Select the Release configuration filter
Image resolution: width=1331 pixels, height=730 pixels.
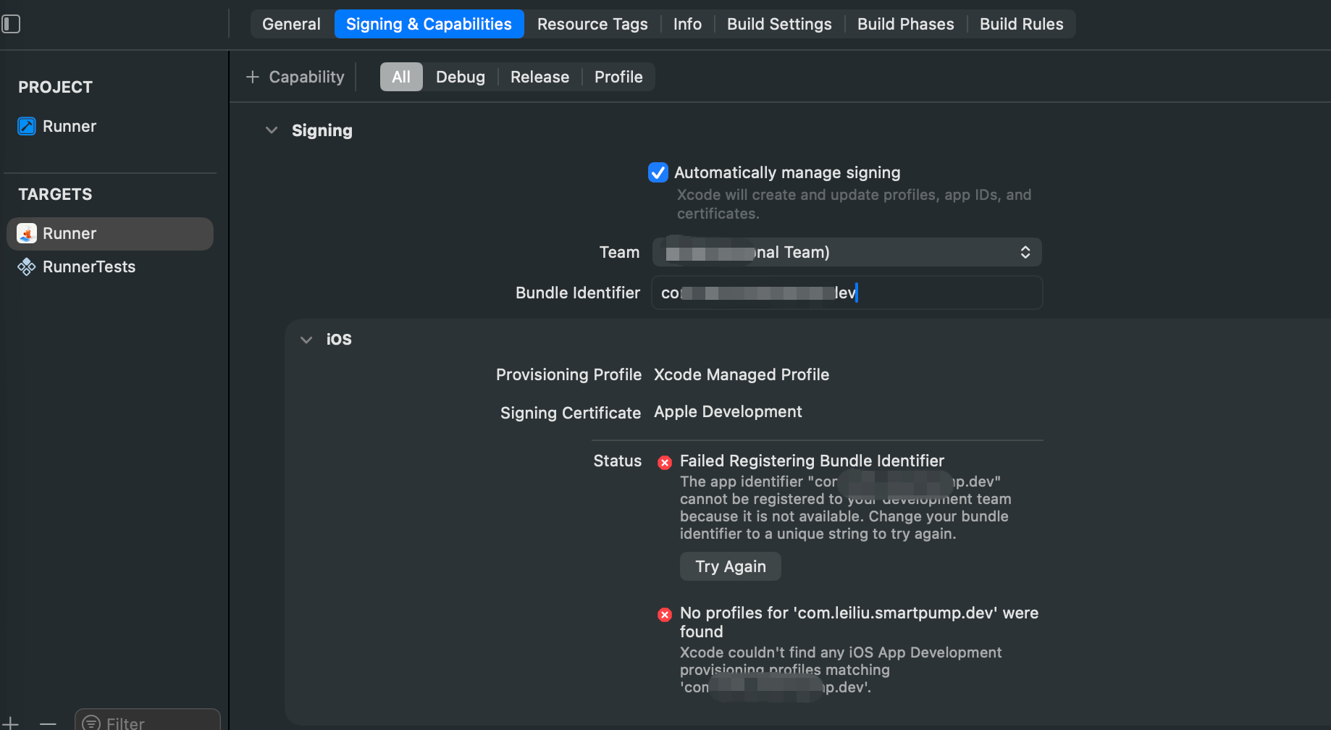pos(539,77)
